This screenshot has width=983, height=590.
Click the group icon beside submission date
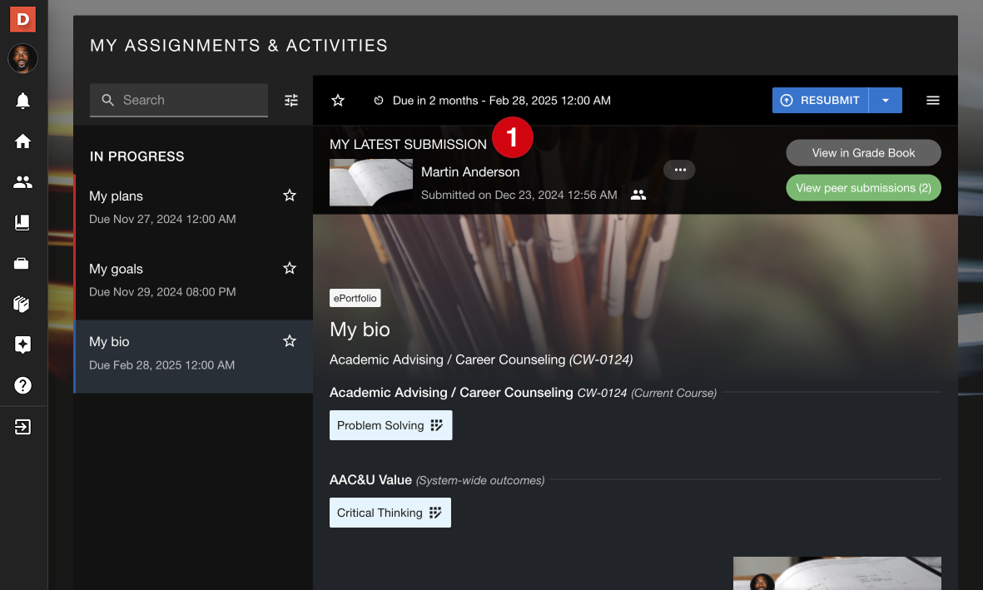click(638, 195)
